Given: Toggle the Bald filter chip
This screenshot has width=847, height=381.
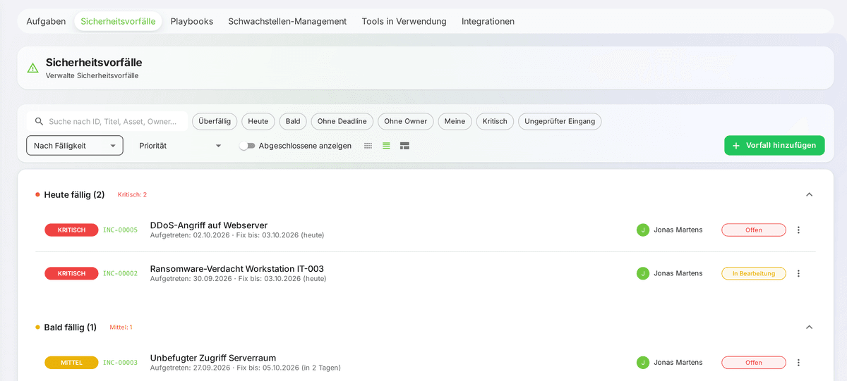Looking at the screenshot, I should tap(293, 121).
